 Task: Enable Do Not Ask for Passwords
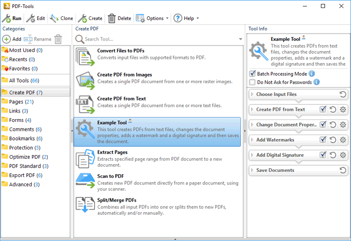(x=252, y=82)
